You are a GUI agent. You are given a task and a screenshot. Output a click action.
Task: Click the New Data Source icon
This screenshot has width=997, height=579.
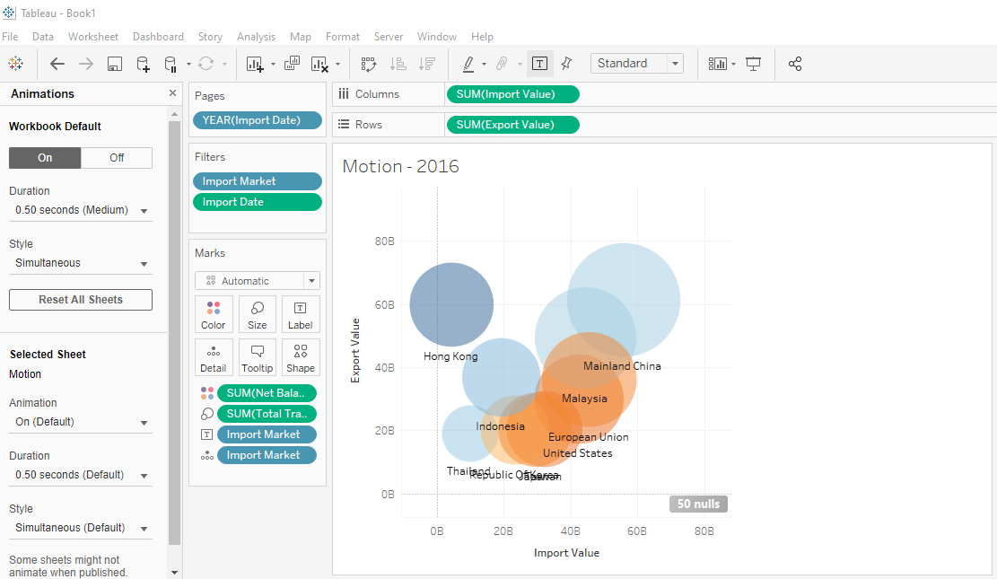point(143,64)
